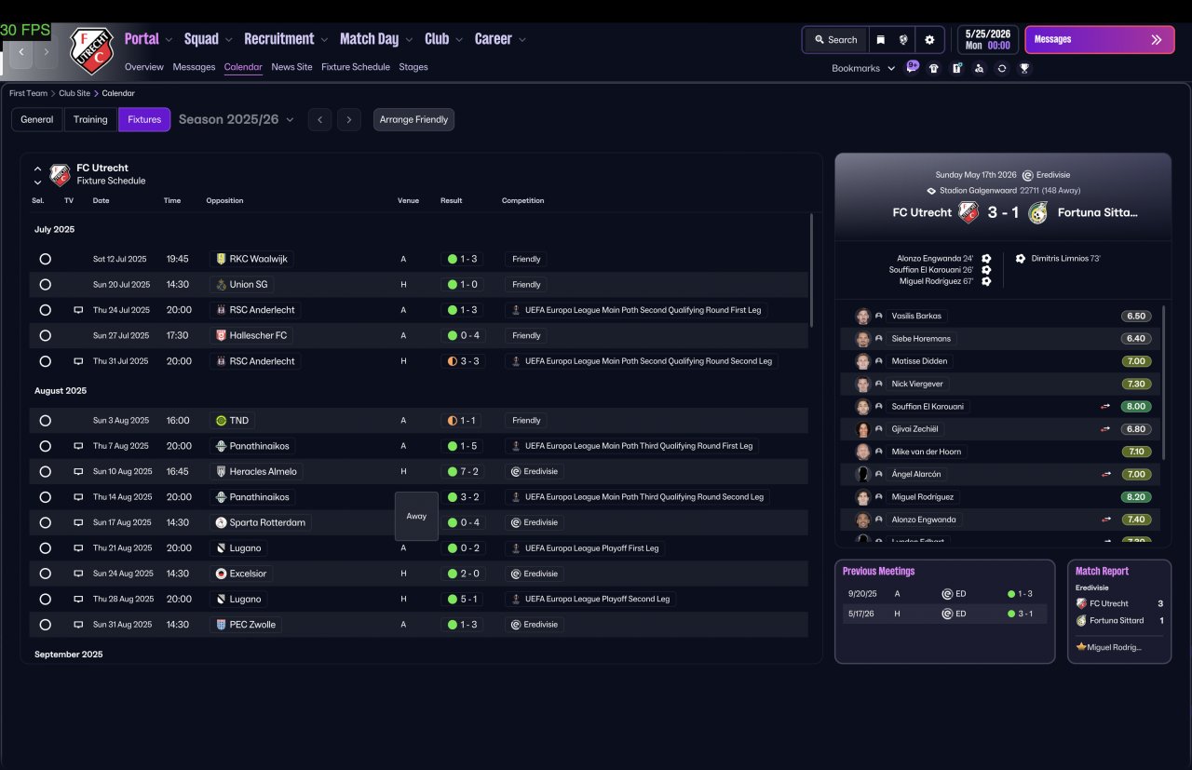Viewport: 1192px width, 770px height.
Task: Select the Hallescher FC fixture radio button
Action: pyautogui.click(x=45, y=335)
